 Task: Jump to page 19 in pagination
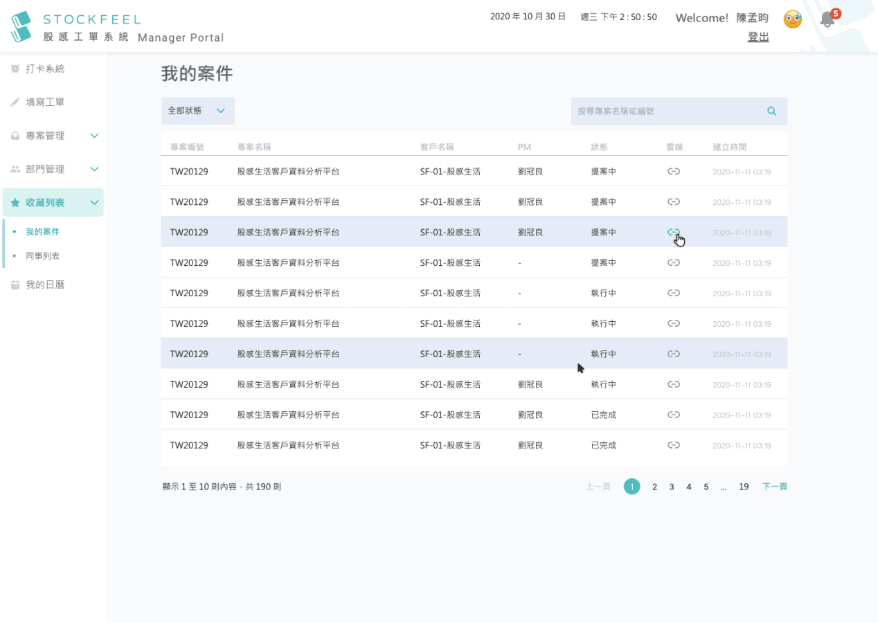coord(744,487)
